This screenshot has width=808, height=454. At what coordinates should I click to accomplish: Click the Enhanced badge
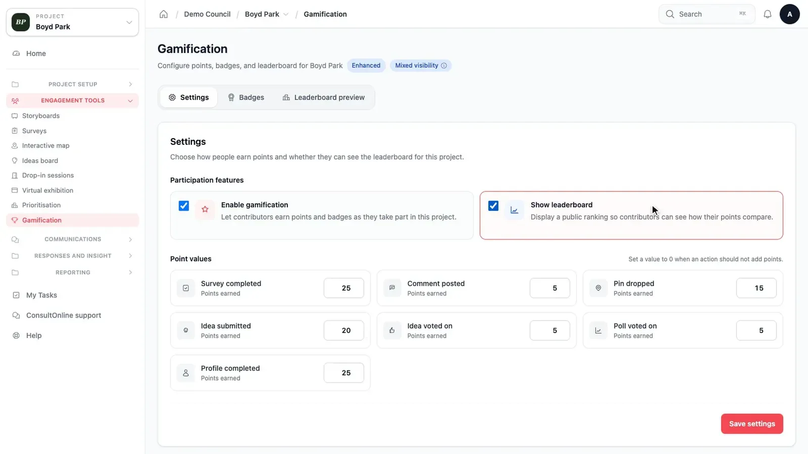pos(366,66)
